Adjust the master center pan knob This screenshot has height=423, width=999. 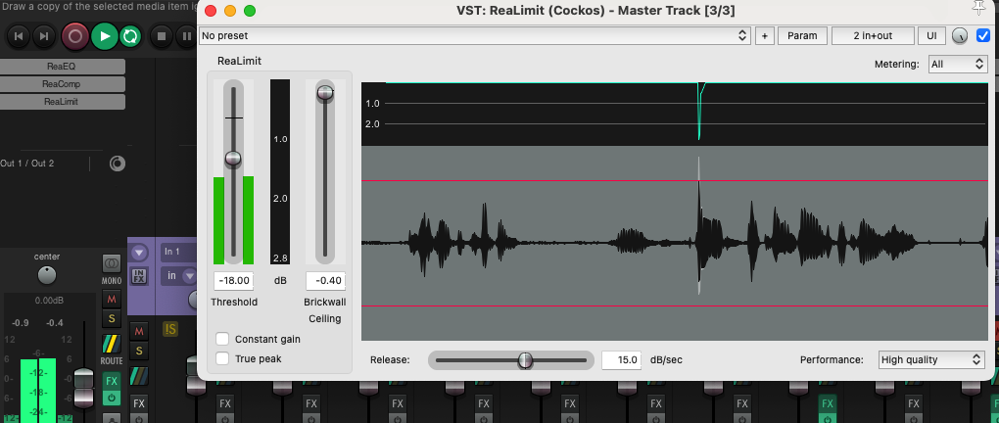(46, 275)
